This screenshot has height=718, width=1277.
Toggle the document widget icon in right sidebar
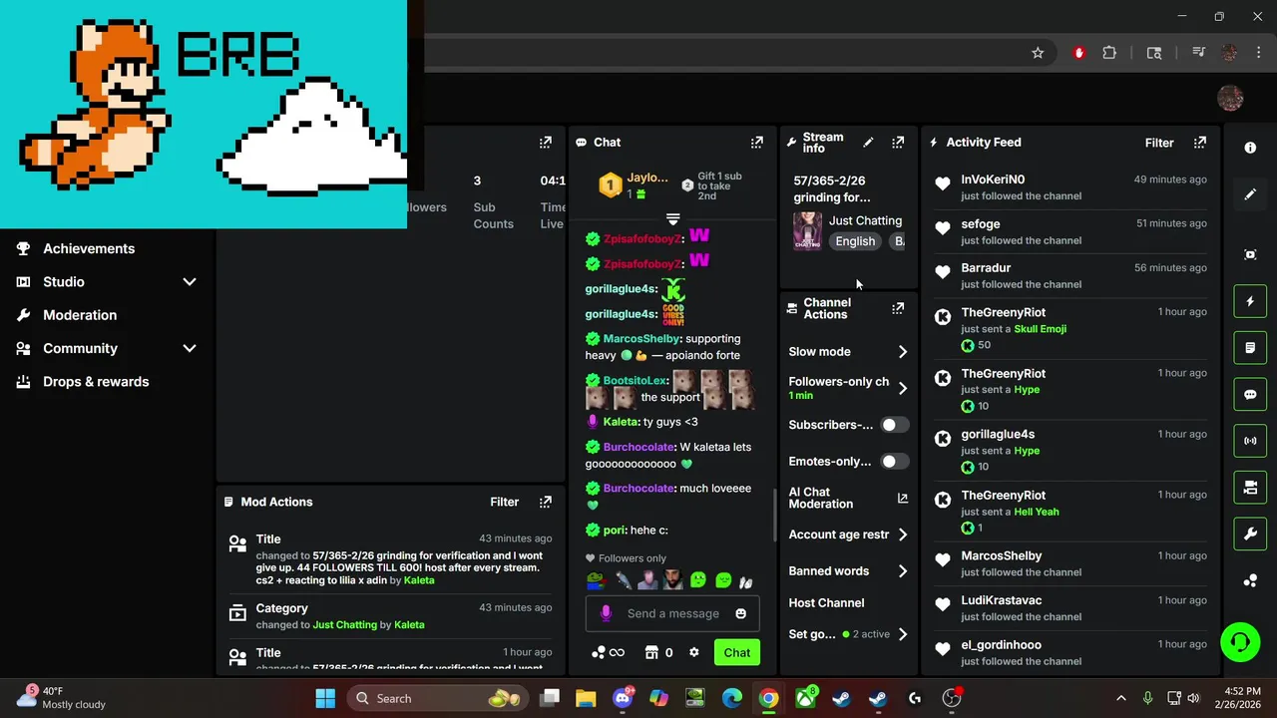coord(1250,348)
